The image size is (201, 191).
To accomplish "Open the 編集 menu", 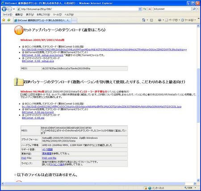I will click(x=19, y=15).
